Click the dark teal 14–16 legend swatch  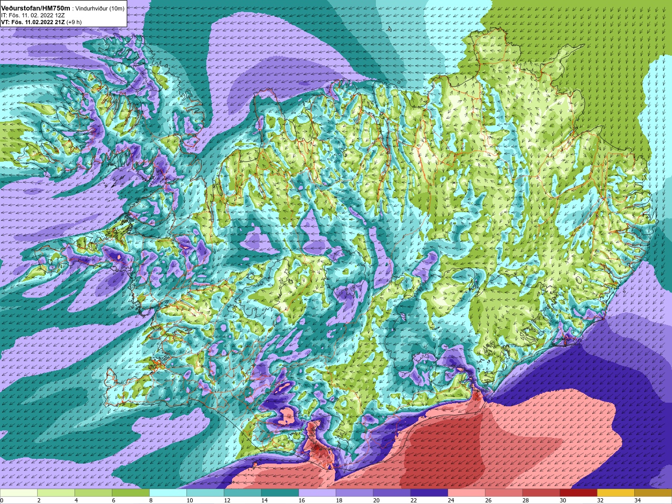[280, 493]
